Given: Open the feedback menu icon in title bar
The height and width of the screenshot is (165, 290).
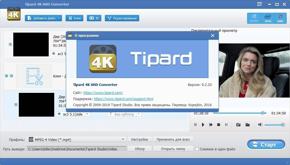Looking at the screenshot, I should point(260,4).
